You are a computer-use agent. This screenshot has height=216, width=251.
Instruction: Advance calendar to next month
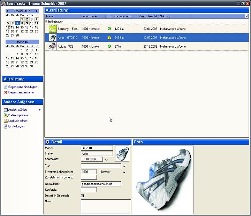click(x=37, y=11)
